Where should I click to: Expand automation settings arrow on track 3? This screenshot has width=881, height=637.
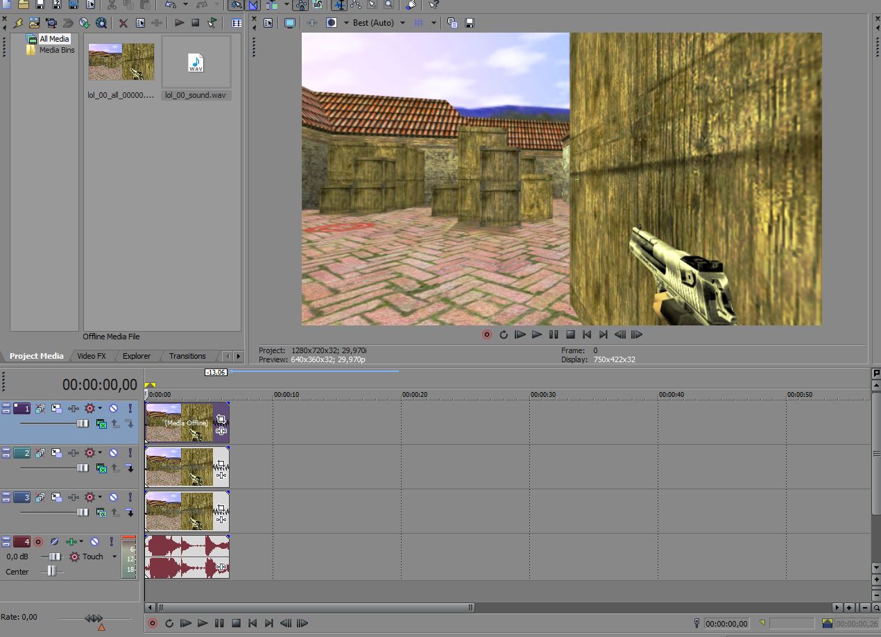coord(100,498)
